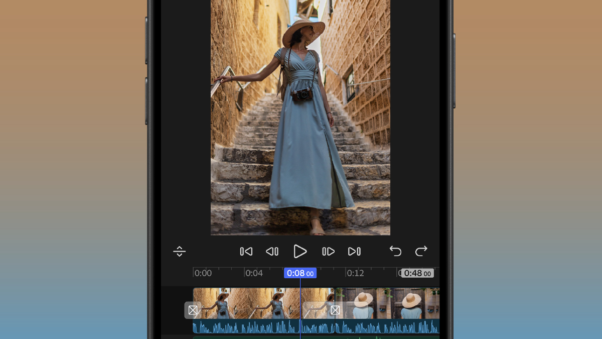Click the 0:04 mark on the time ruler

(253, 273)
